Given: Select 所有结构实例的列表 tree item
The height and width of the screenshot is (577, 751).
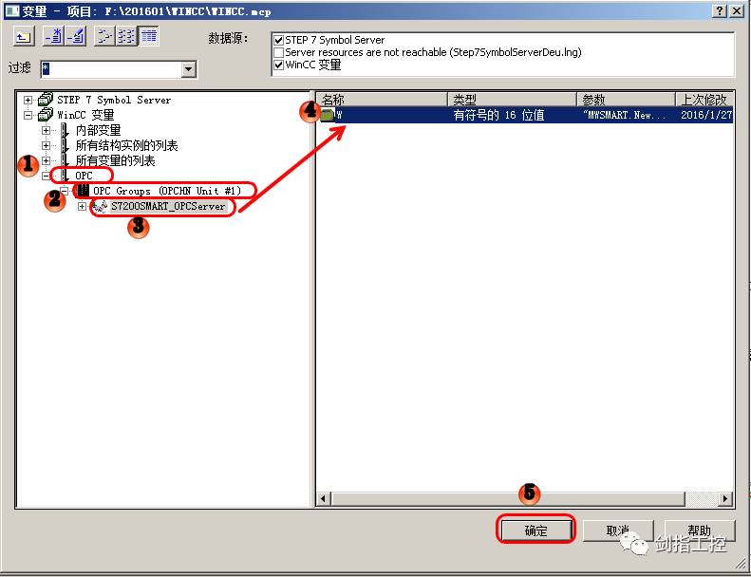Looking at the screenshot, I should [x=126, y=145].
